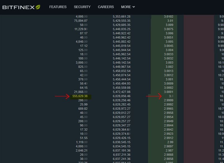Select the amount 2,646.21

pos(82,150)
